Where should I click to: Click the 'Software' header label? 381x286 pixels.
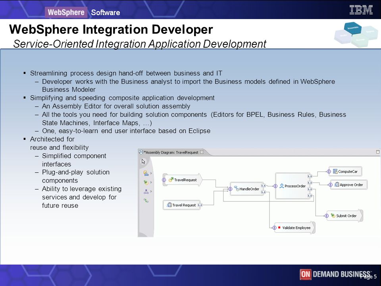tap(106, 12)
